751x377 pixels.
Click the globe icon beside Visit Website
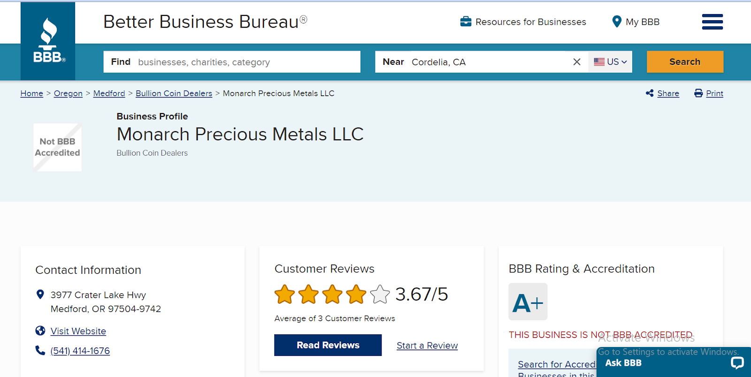click(40, 331)
